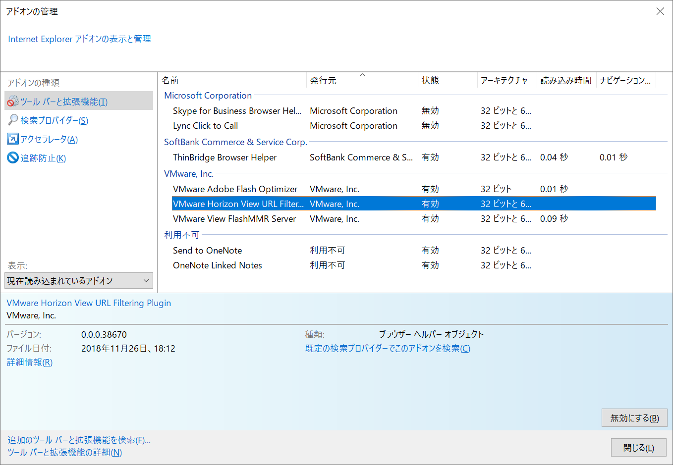The image size is (673, 465).
Task: Open the 詳細情報(R) link
Action: coord(30,362)
